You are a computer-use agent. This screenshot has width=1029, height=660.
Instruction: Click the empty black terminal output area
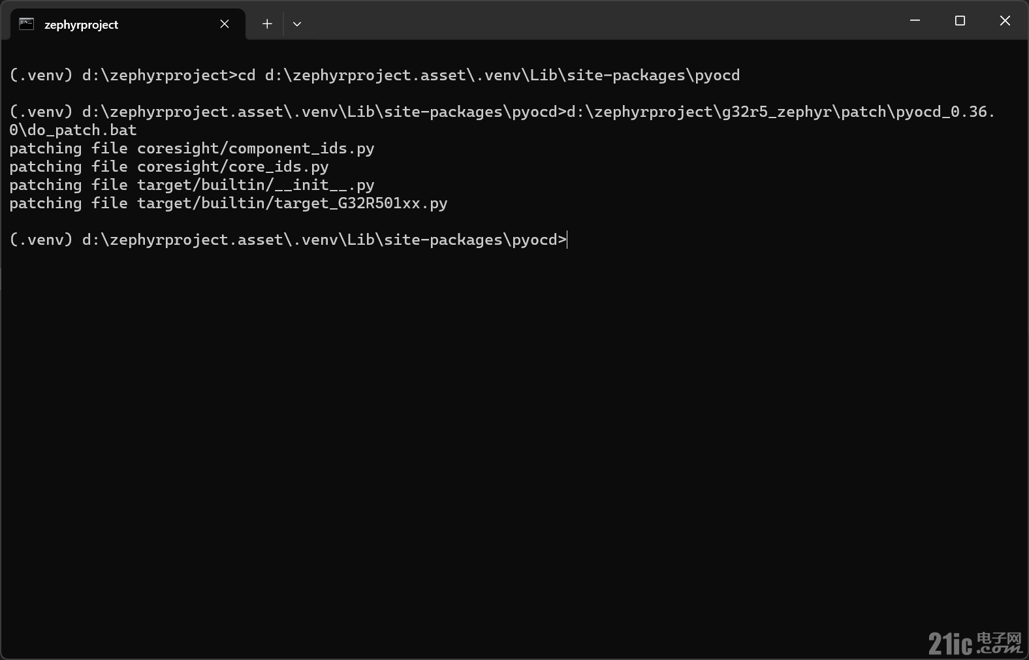click(x=514, y=444)
